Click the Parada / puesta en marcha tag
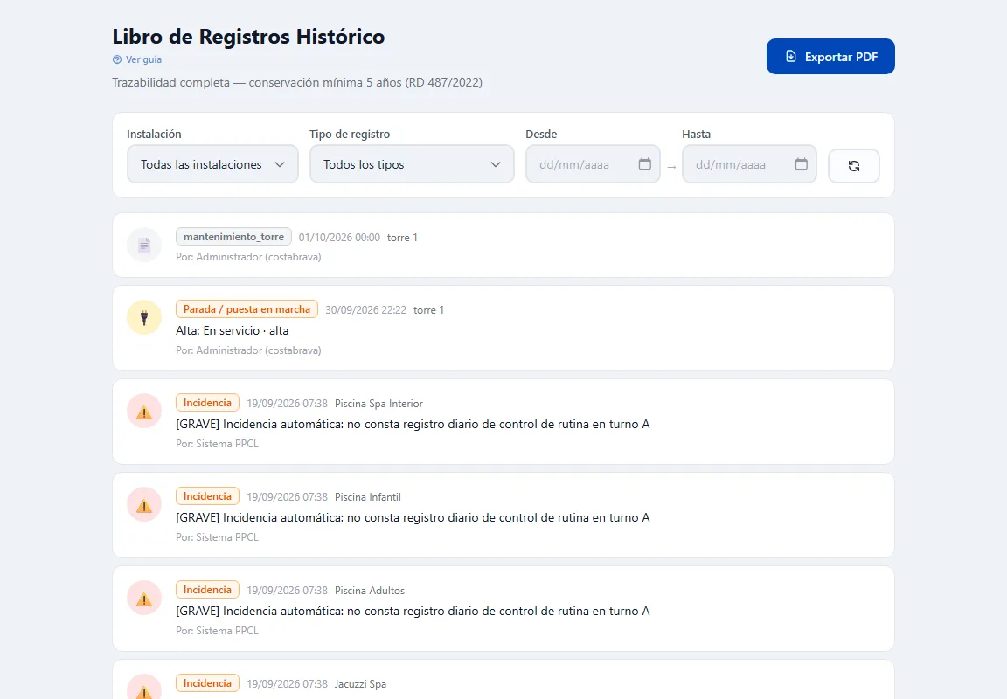 pos(247,309)
